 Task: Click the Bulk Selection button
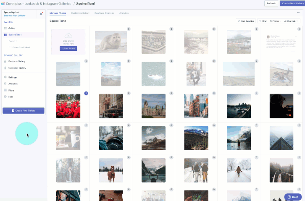click(246, 21)
